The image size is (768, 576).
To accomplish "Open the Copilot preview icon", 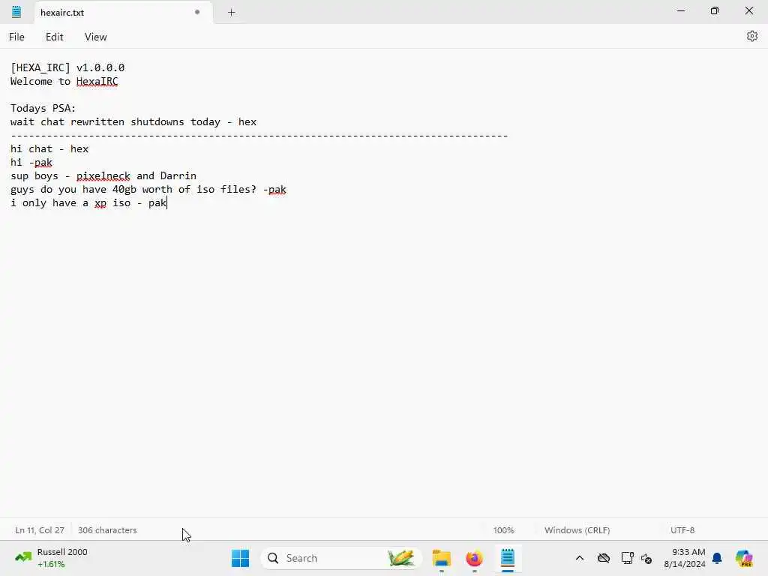I will 744,558.
